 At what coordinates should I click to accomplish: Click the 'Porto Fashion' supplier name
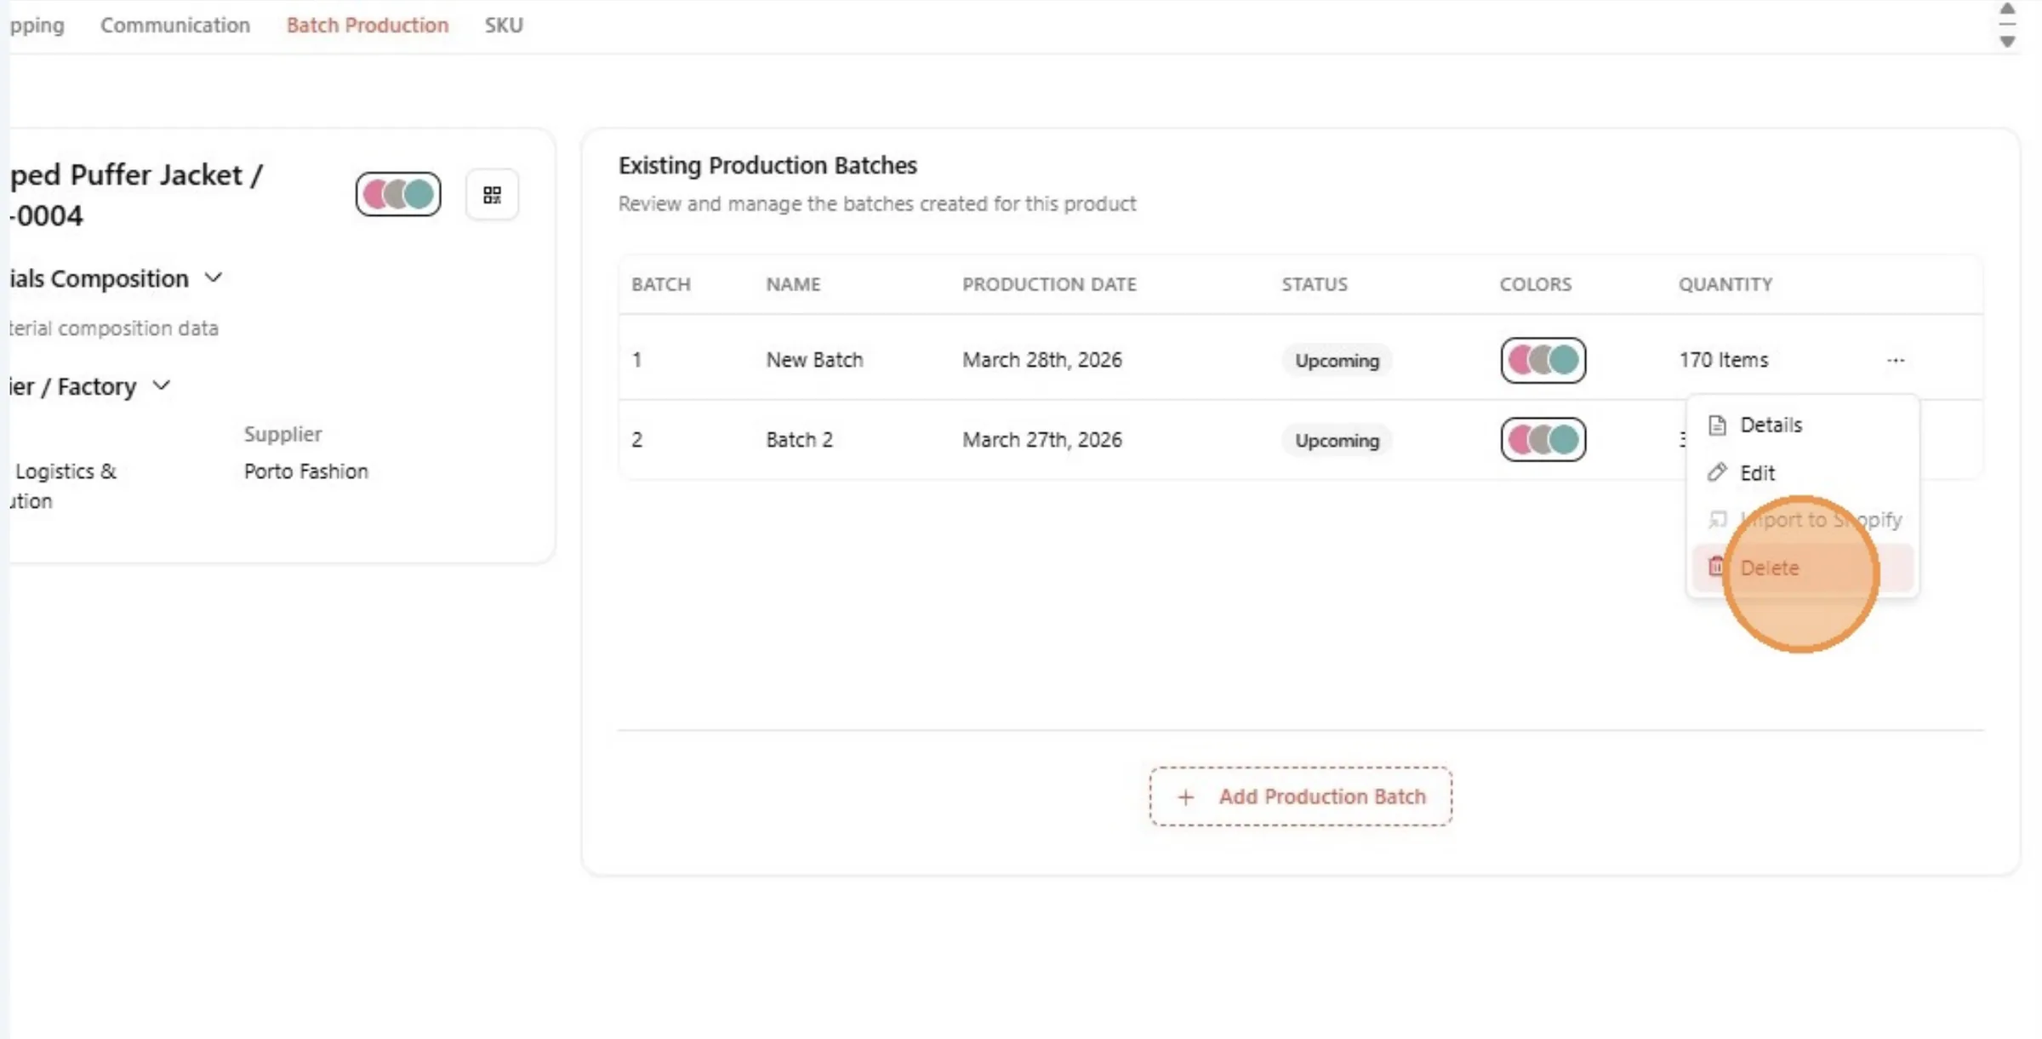coord(306,471)
